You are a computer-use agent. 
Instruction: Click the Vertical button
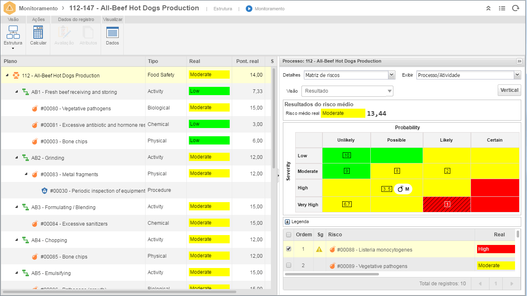pos(510,90)
